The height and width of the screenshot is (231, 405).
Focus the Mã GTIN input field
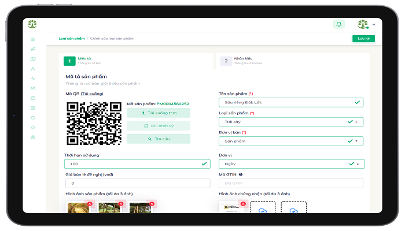(291, 183)
